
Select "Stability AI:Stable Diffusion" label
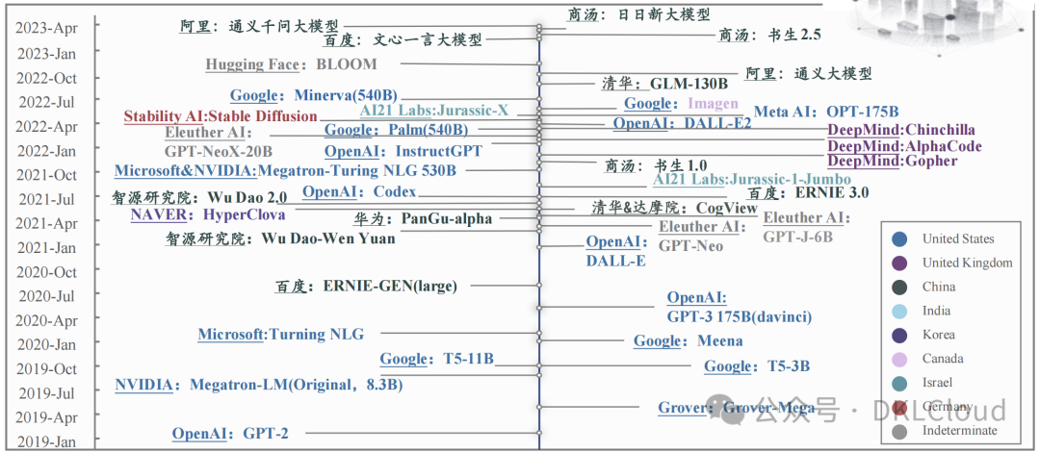221,116
